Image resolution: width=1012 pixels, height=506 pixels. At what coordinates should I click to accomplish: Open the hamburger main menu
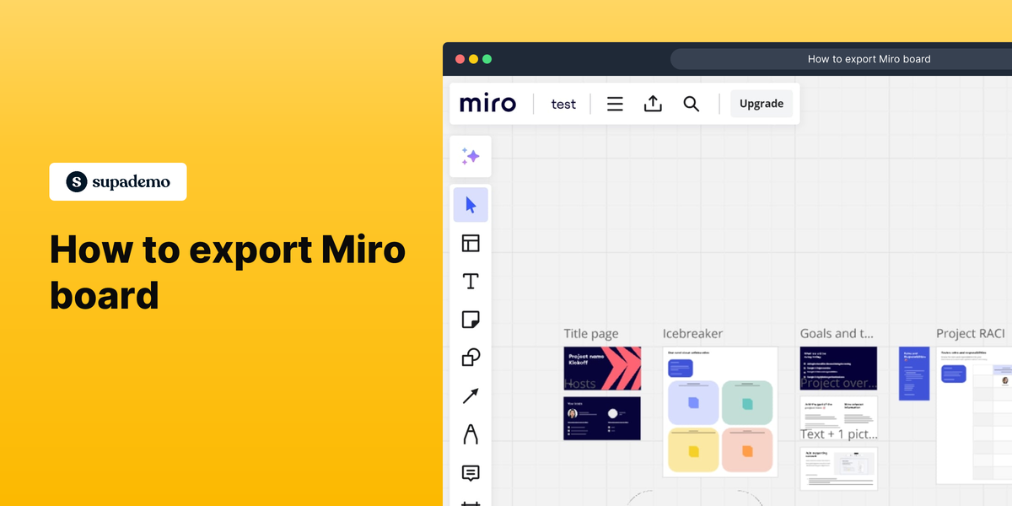[615, 104]
